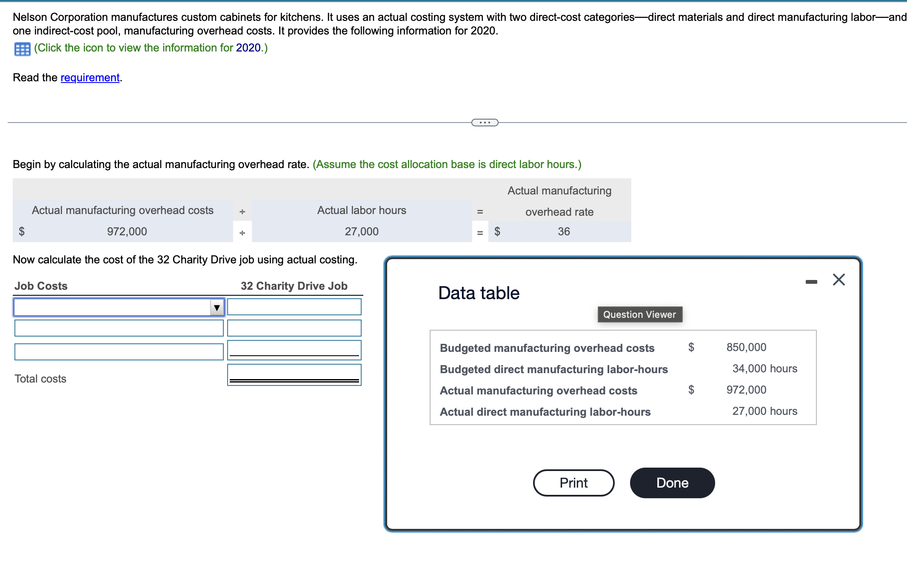Expand the horizontal divider ellipsis handle
The width and height of the screenshot is (907, 571).
[x=485, y=123]
